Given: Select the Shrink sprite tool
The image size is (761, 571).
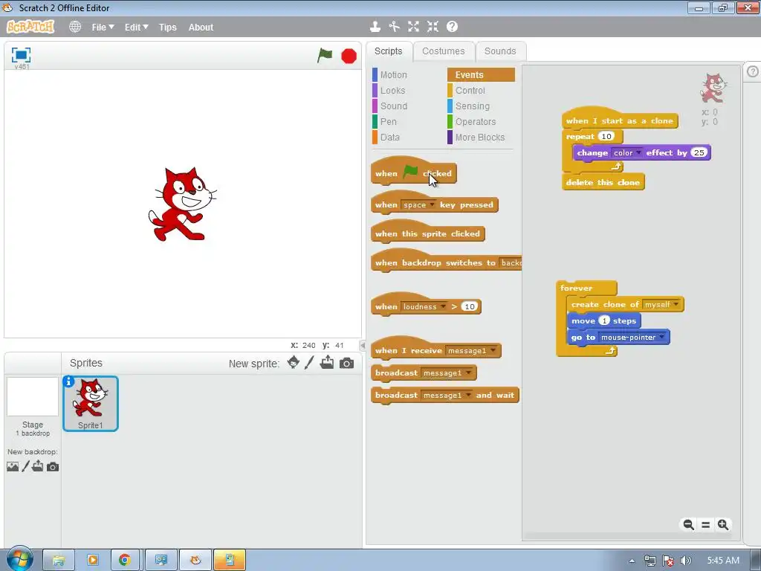Looking at the screenshot, I should 433,27.
